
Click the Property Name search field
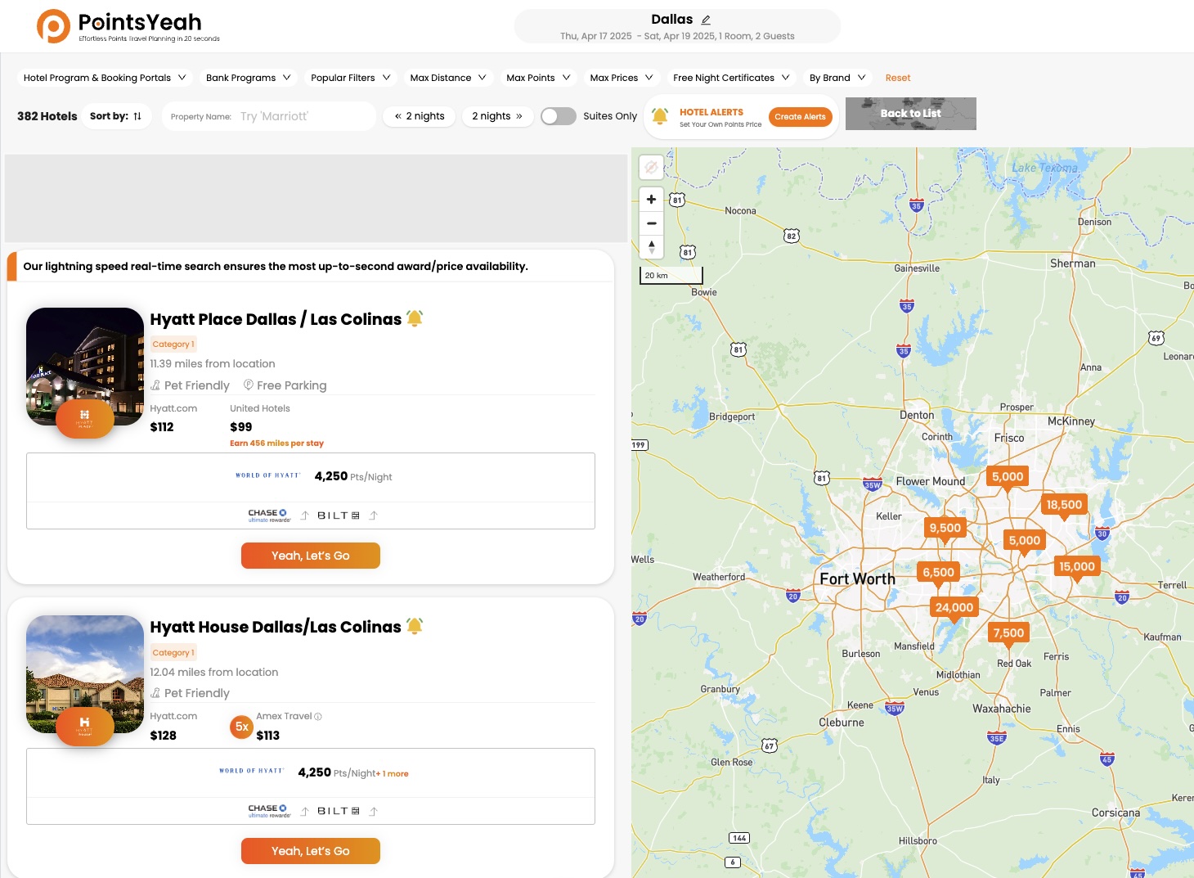pos(303,116)
